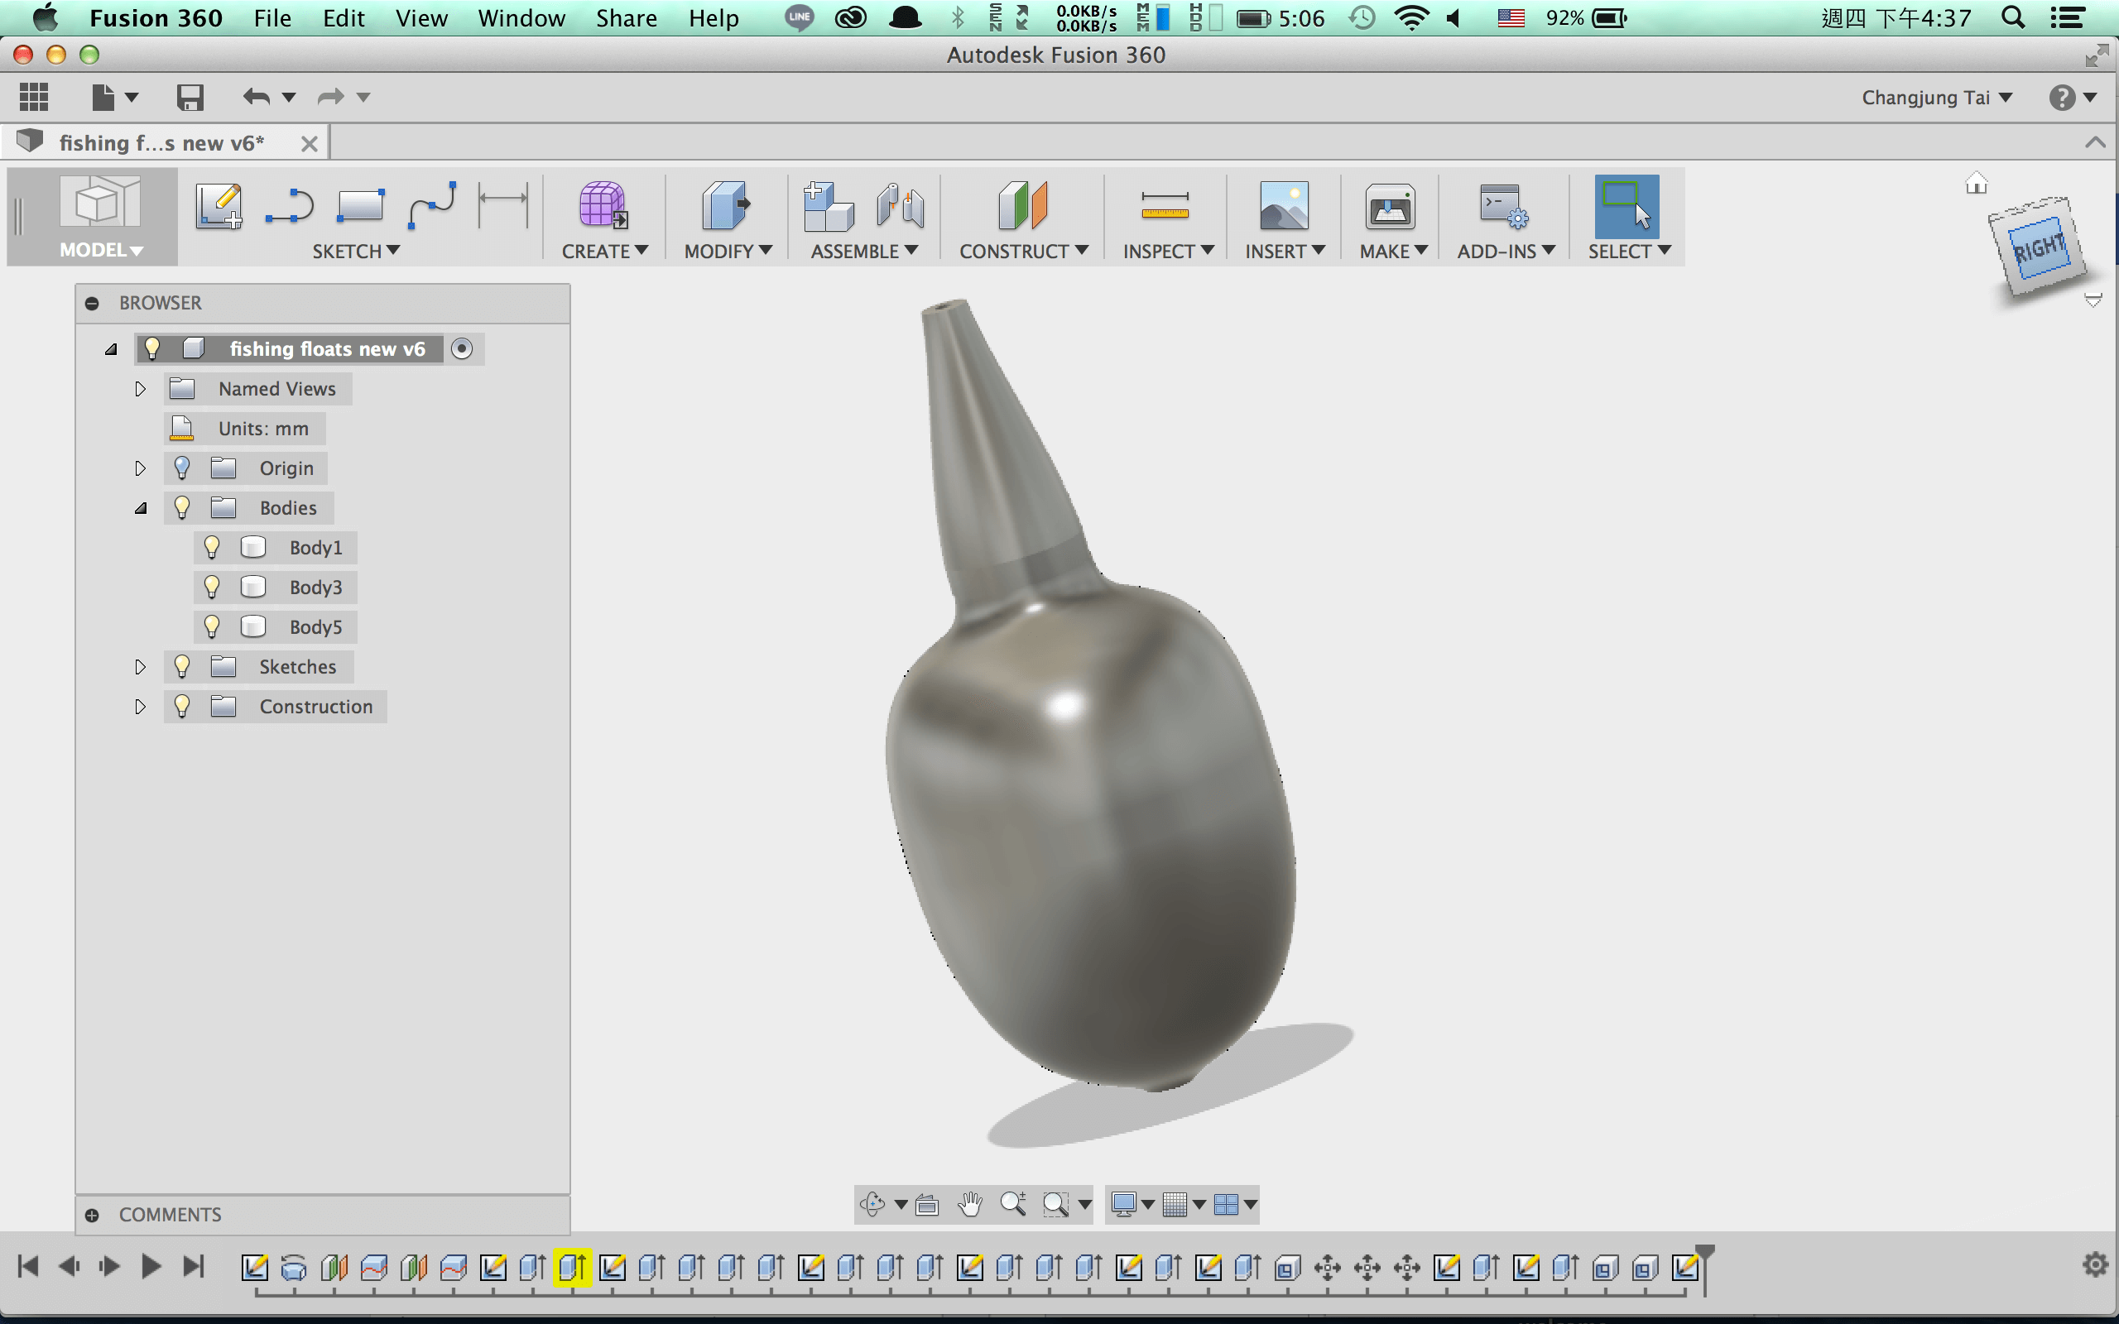Select the Sketch Dimension tool

[x=502, y=207]
